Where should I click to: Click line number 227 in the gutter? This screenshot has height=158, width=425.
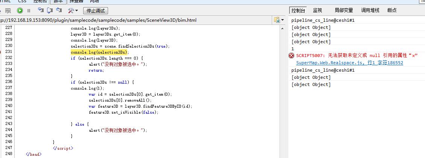tap(9, 27)
